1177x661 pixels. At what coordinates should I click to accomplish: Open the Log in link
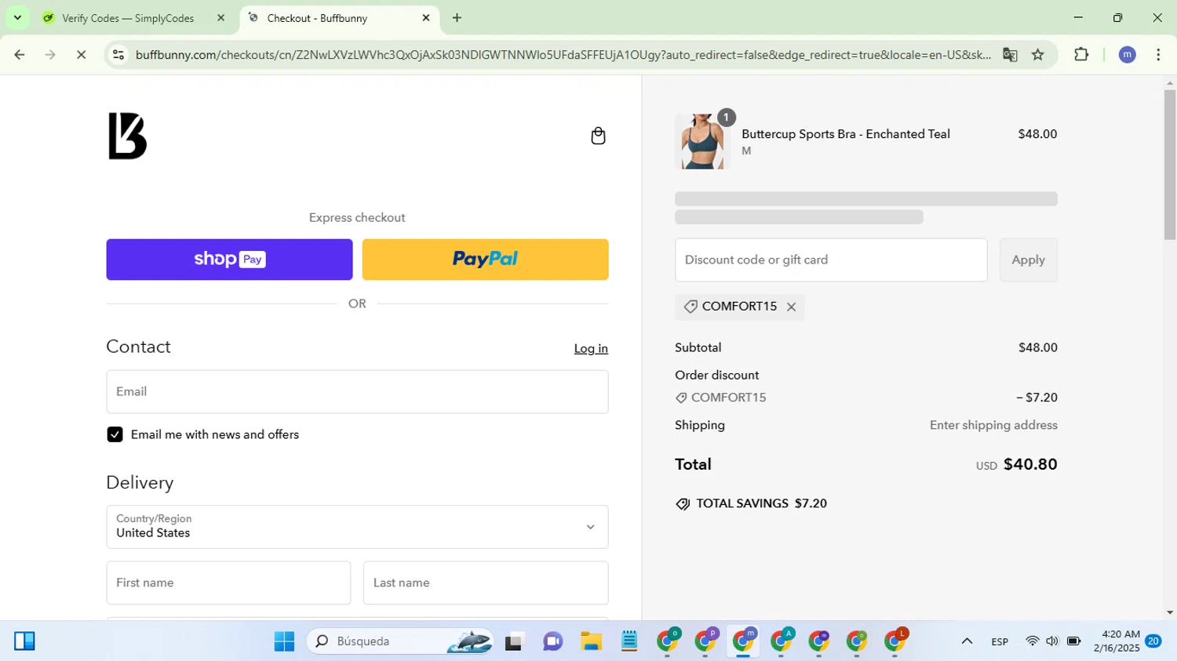point(591,349)
